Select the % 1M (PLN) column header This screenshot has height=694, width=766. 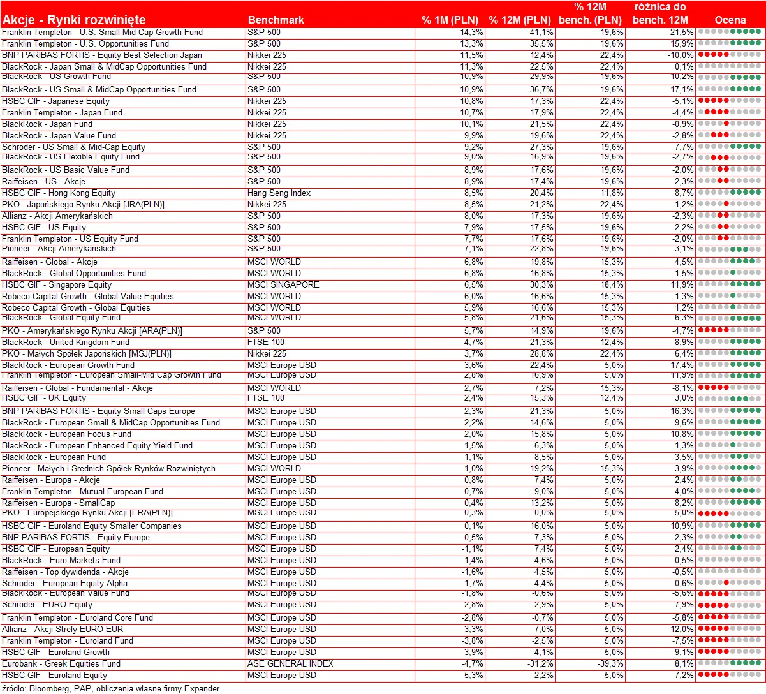point(450,20)
